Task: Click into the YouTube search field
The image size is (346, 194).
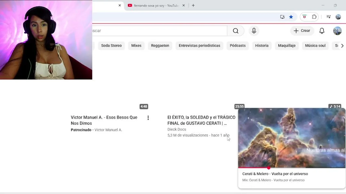Action: [x=159, y=31]
